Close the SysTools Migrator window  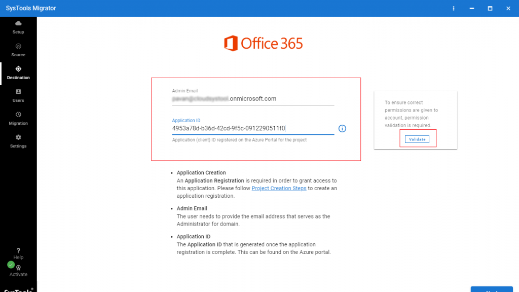[x=508, y=8]
